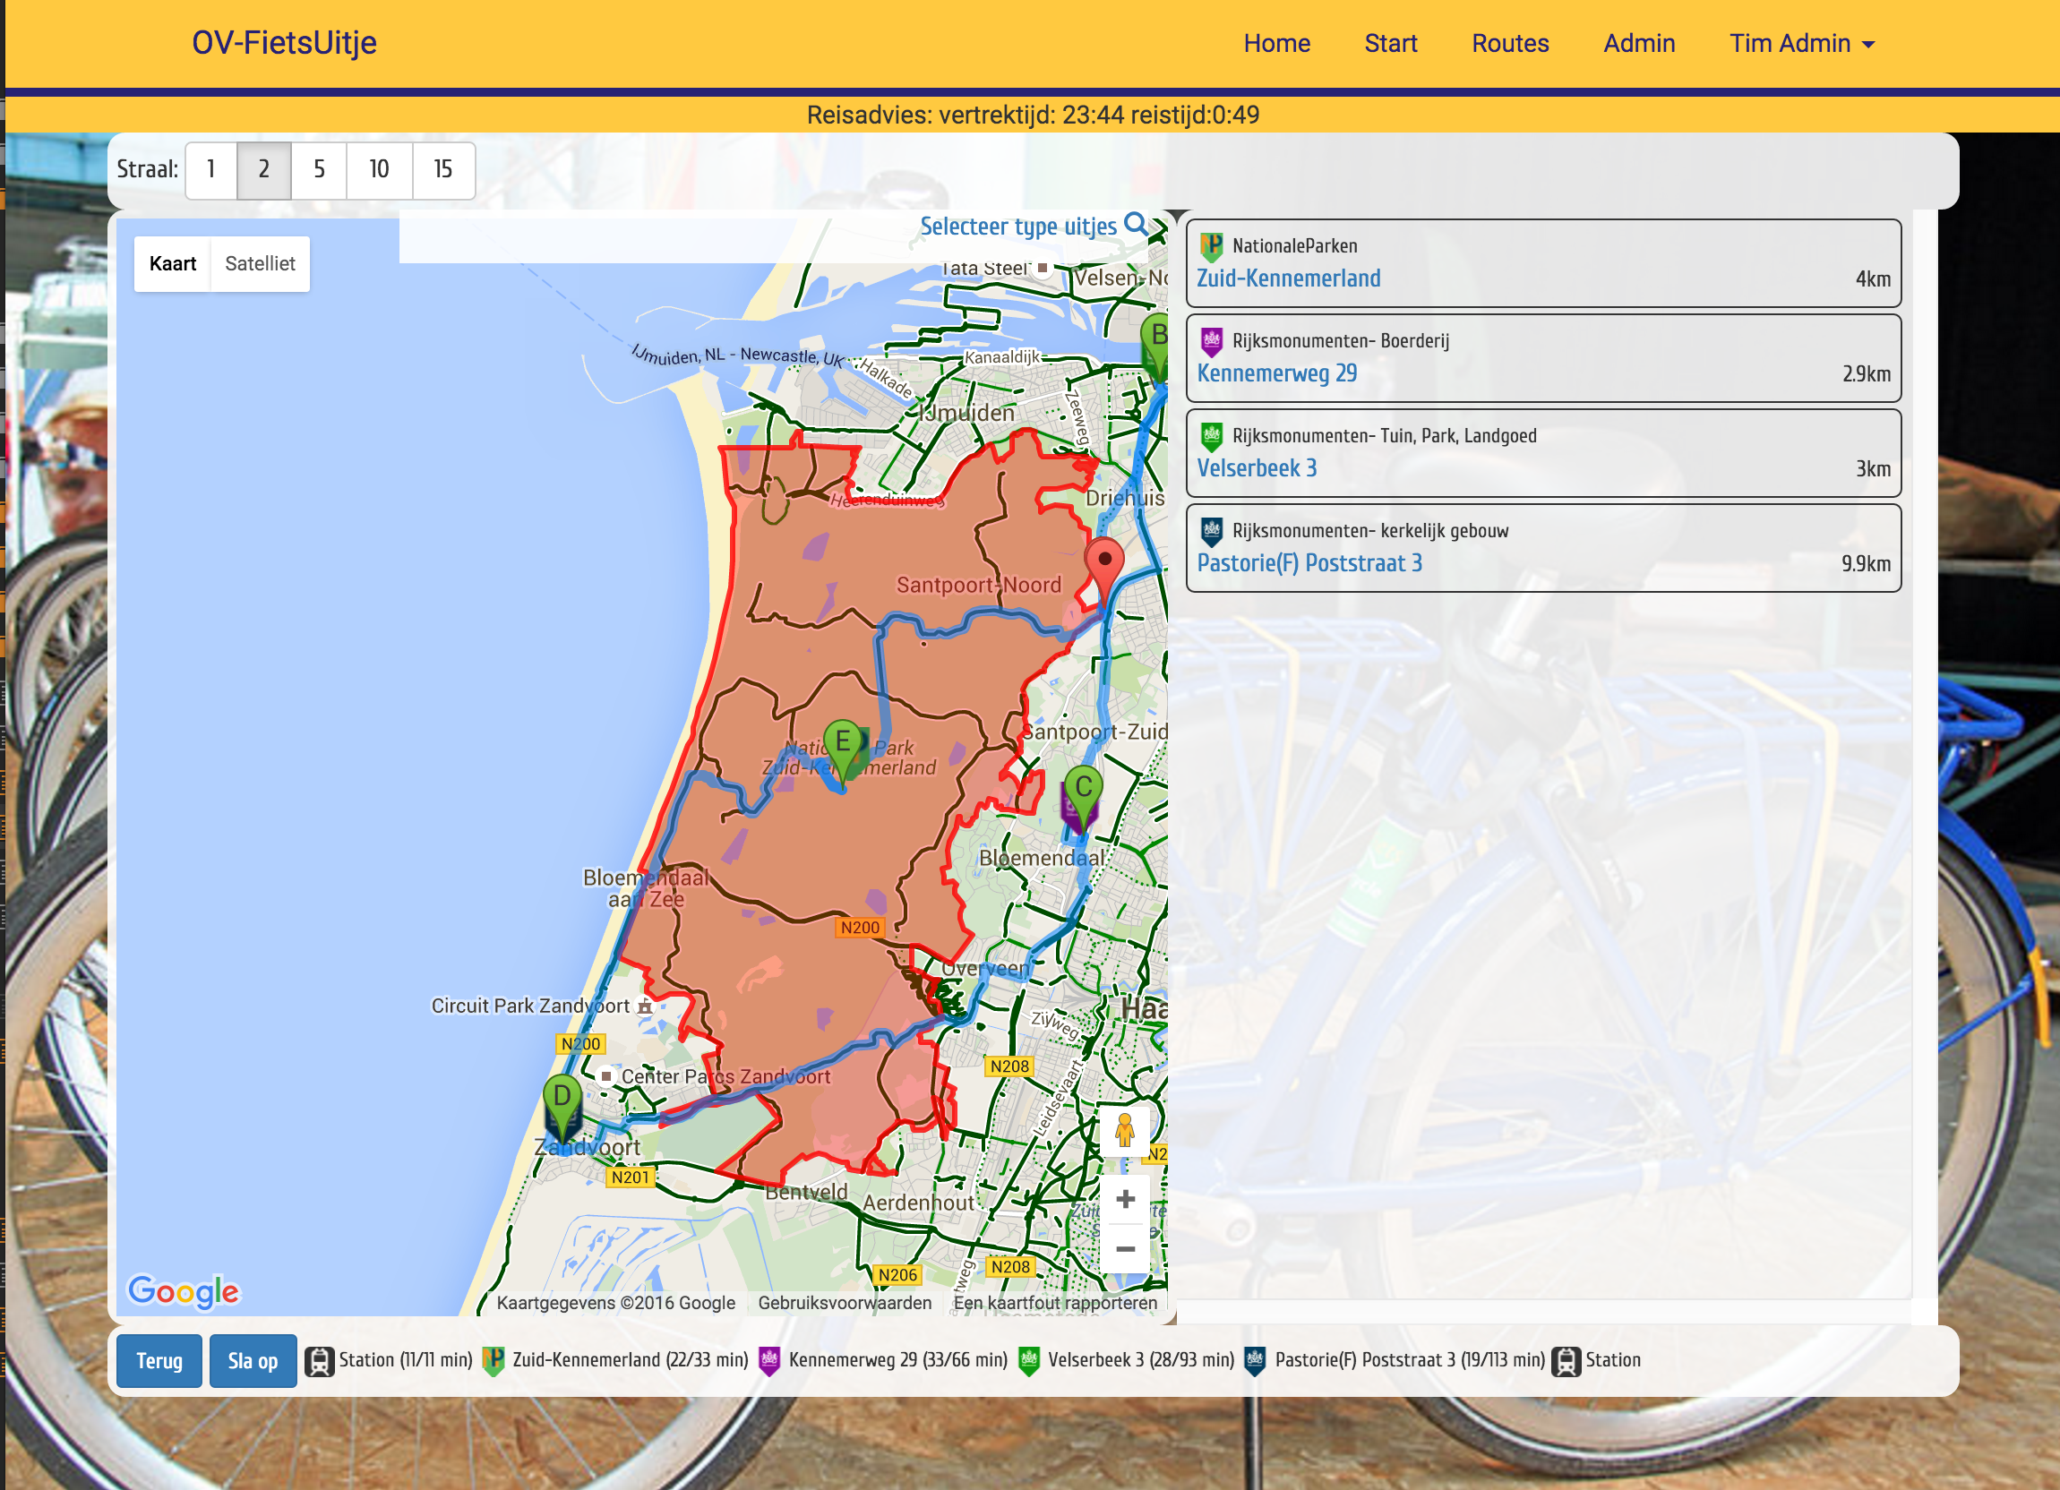Open the Velserbeek 3 link

click(x=1257, y=467)
